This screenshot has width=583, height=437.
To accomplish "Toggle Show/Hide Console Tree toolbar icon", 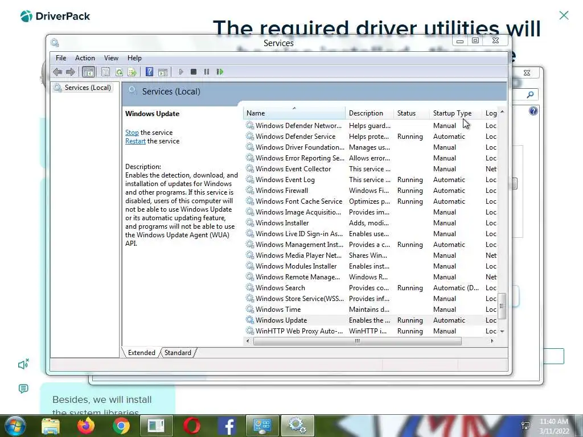I will pyautogui.click(x=88, y=72).
